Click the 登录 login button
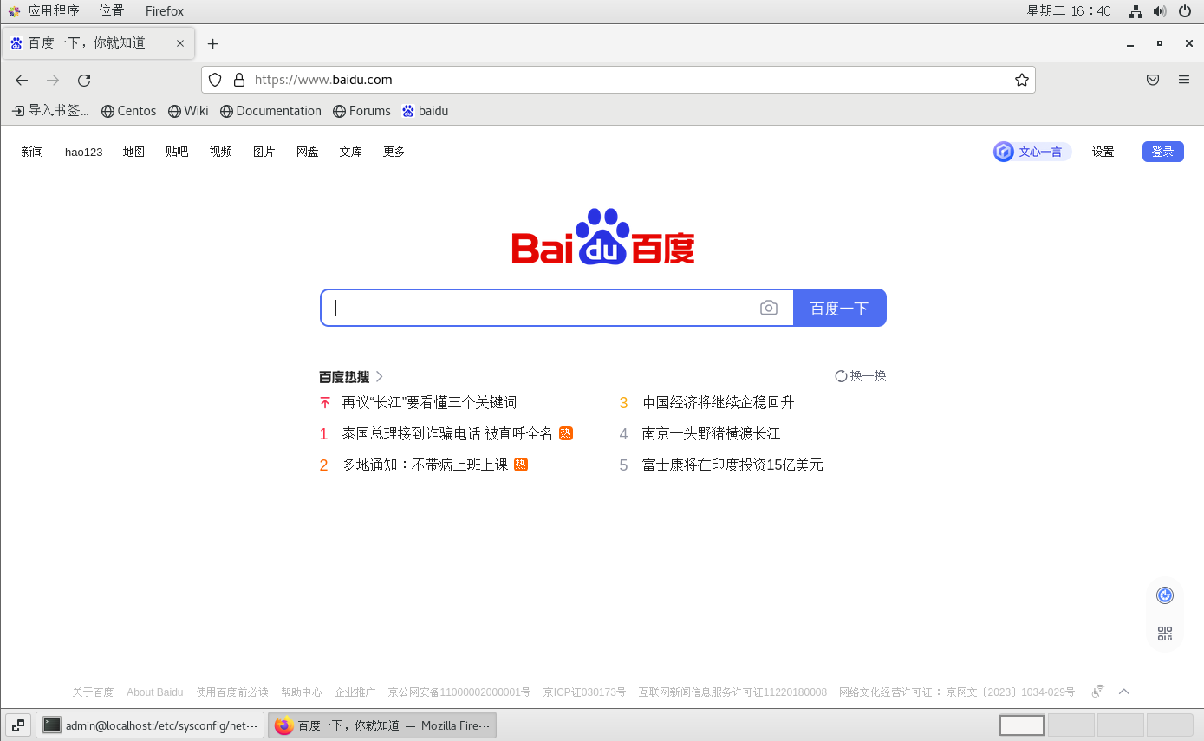 coord(1162,152)
